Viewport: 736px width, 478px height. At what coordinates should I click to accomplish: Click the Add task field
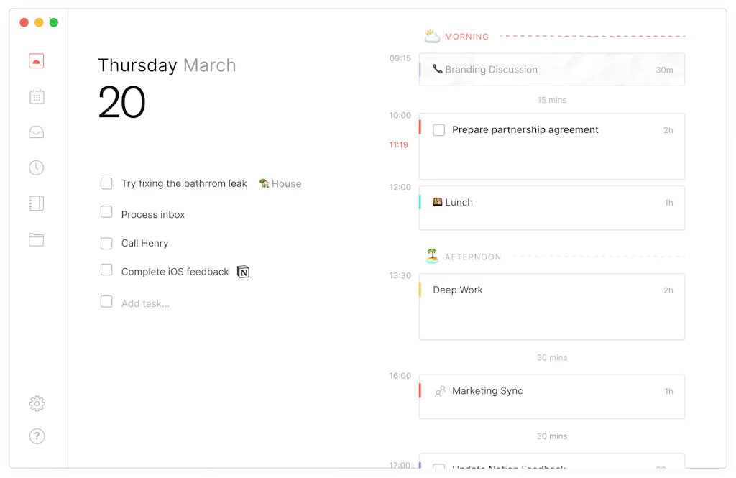144,303
